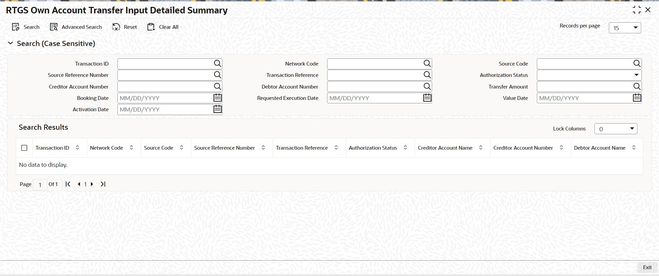Open Booking Date calendar picker
Viewport: 659px width, 276px height.
pos(218,98)
